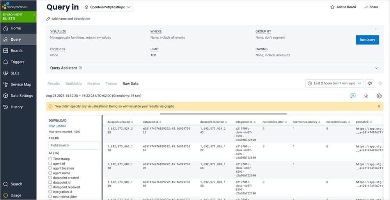390x200 pixels.
Task: Expand the Query Assistant section
Action: 376,68
